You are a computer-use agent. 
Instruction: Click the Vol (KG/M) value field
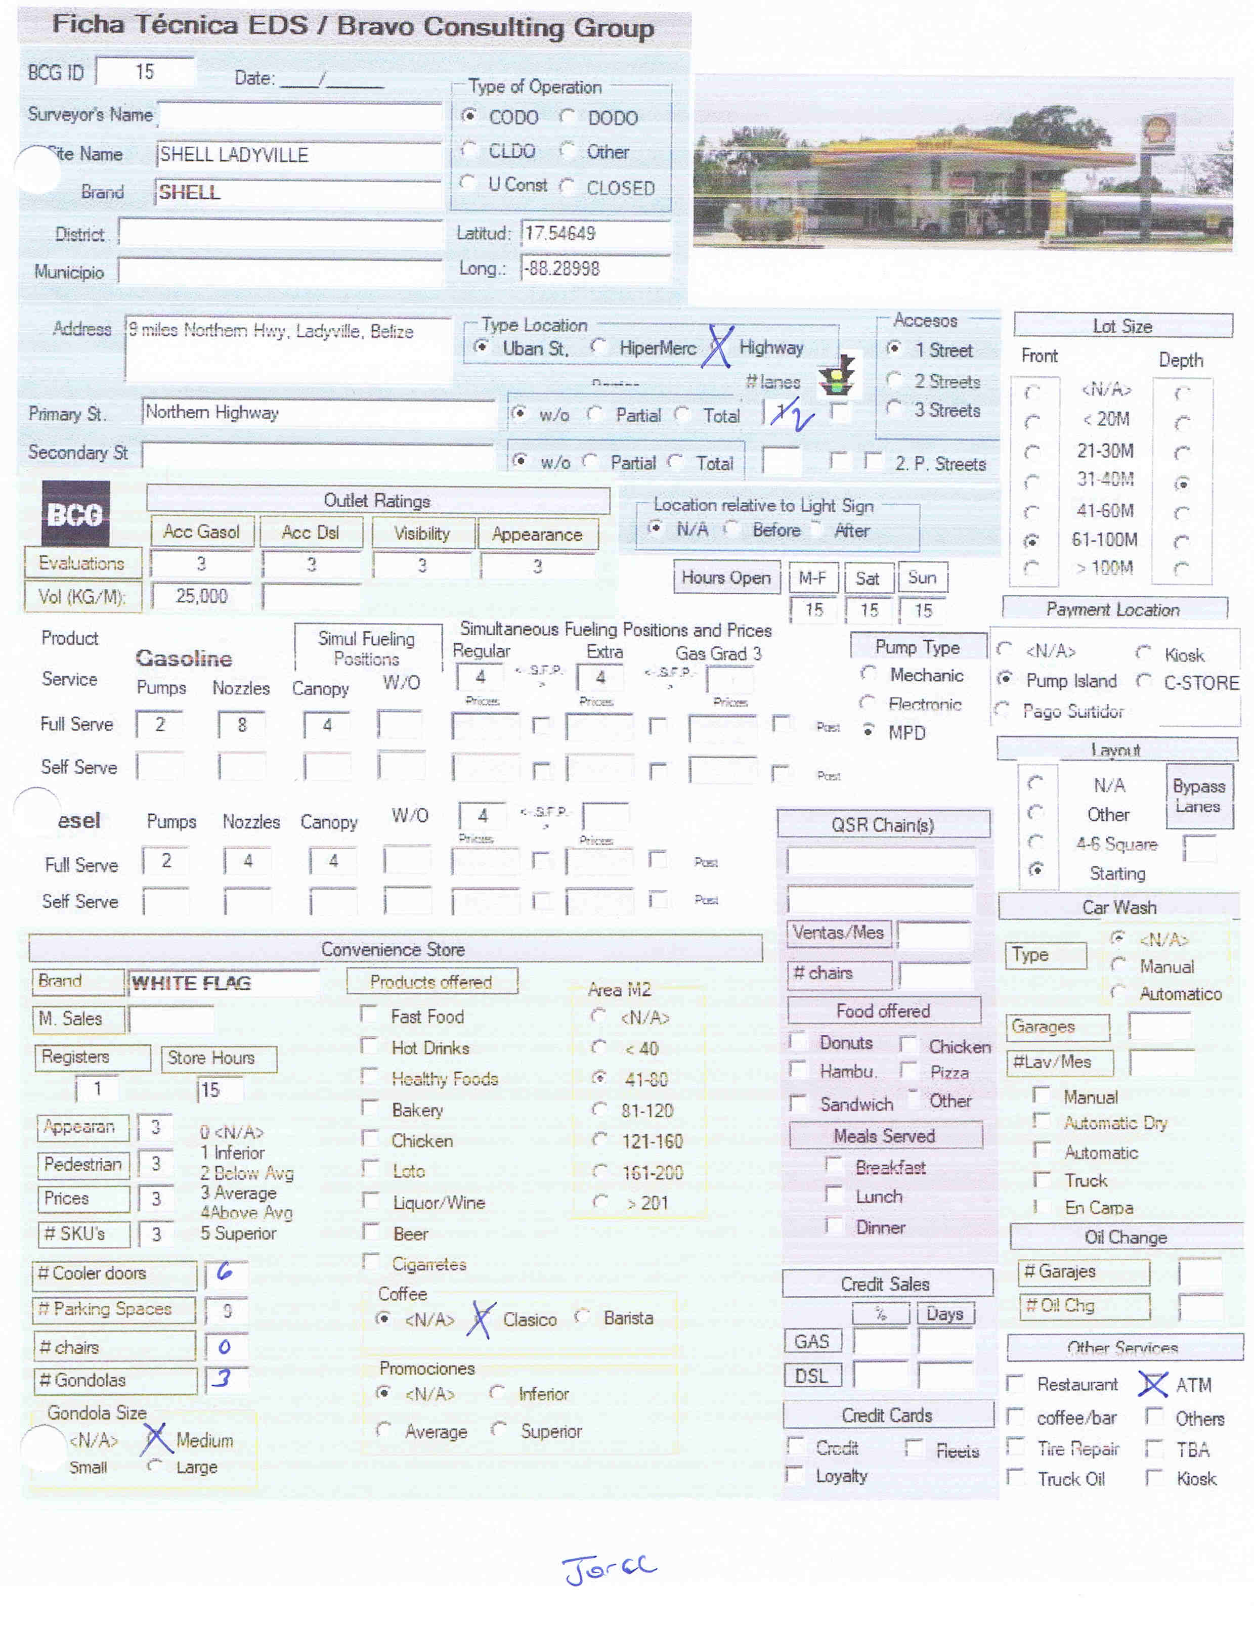point(201,596)
